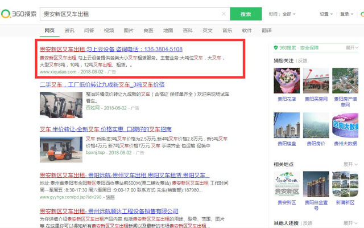Image resolution: width=364 pixels, height=228 pixels.
Task: Click the 百姓网 source text
Action: click(93, 108)
